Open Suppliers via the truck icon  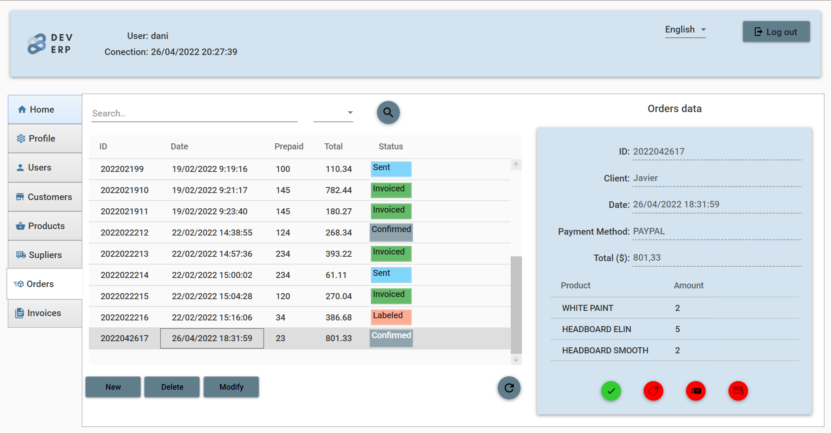pyautogui.click(x=20, y=255)
